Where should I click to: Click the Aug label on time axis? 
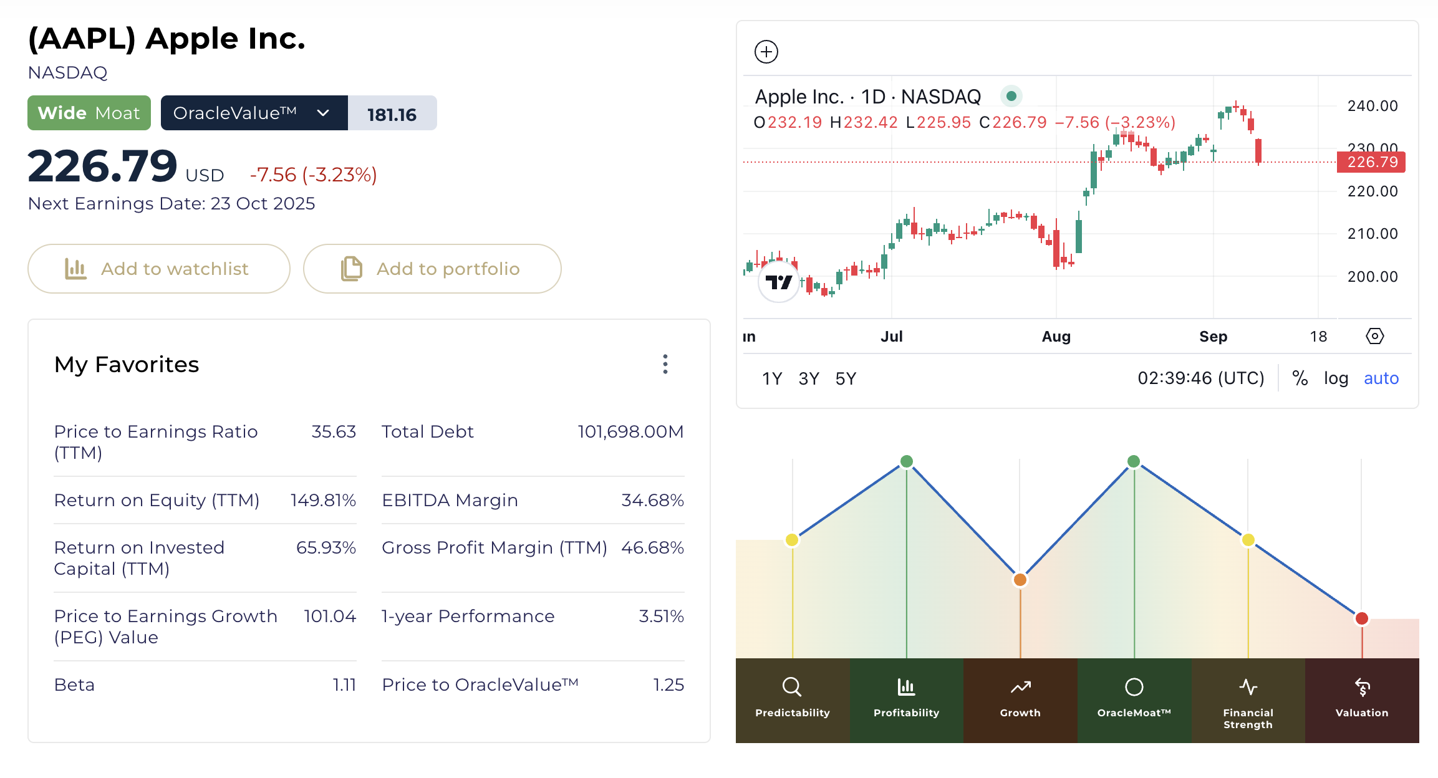point(1056,337)
